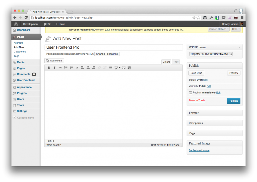Reload the page in browser
The image size is (257, 182).
[26, 18]
